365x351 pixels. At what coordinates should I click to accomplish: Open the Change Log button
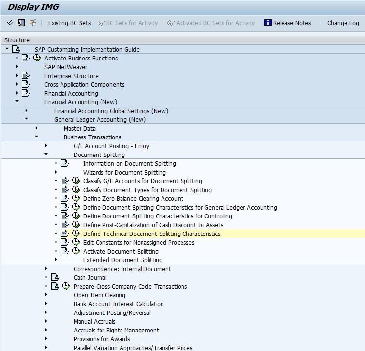click(343, 23)
